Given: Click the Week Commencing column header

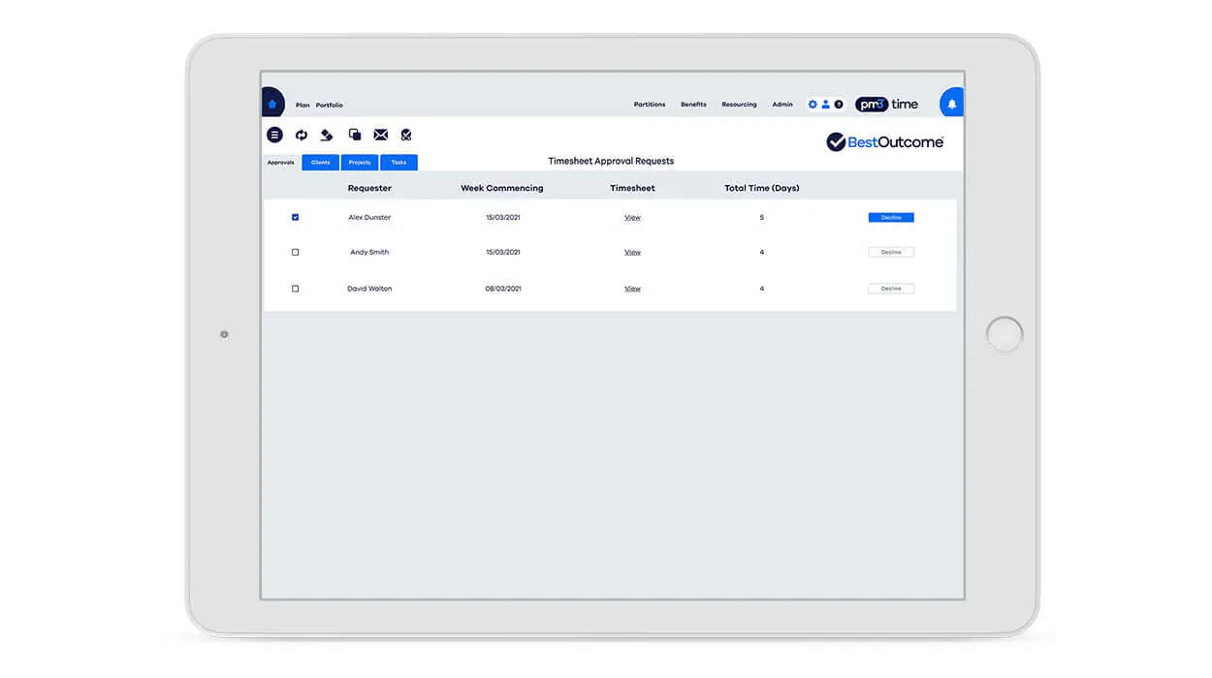Looking at the screenshot, I should coord(502,188).
